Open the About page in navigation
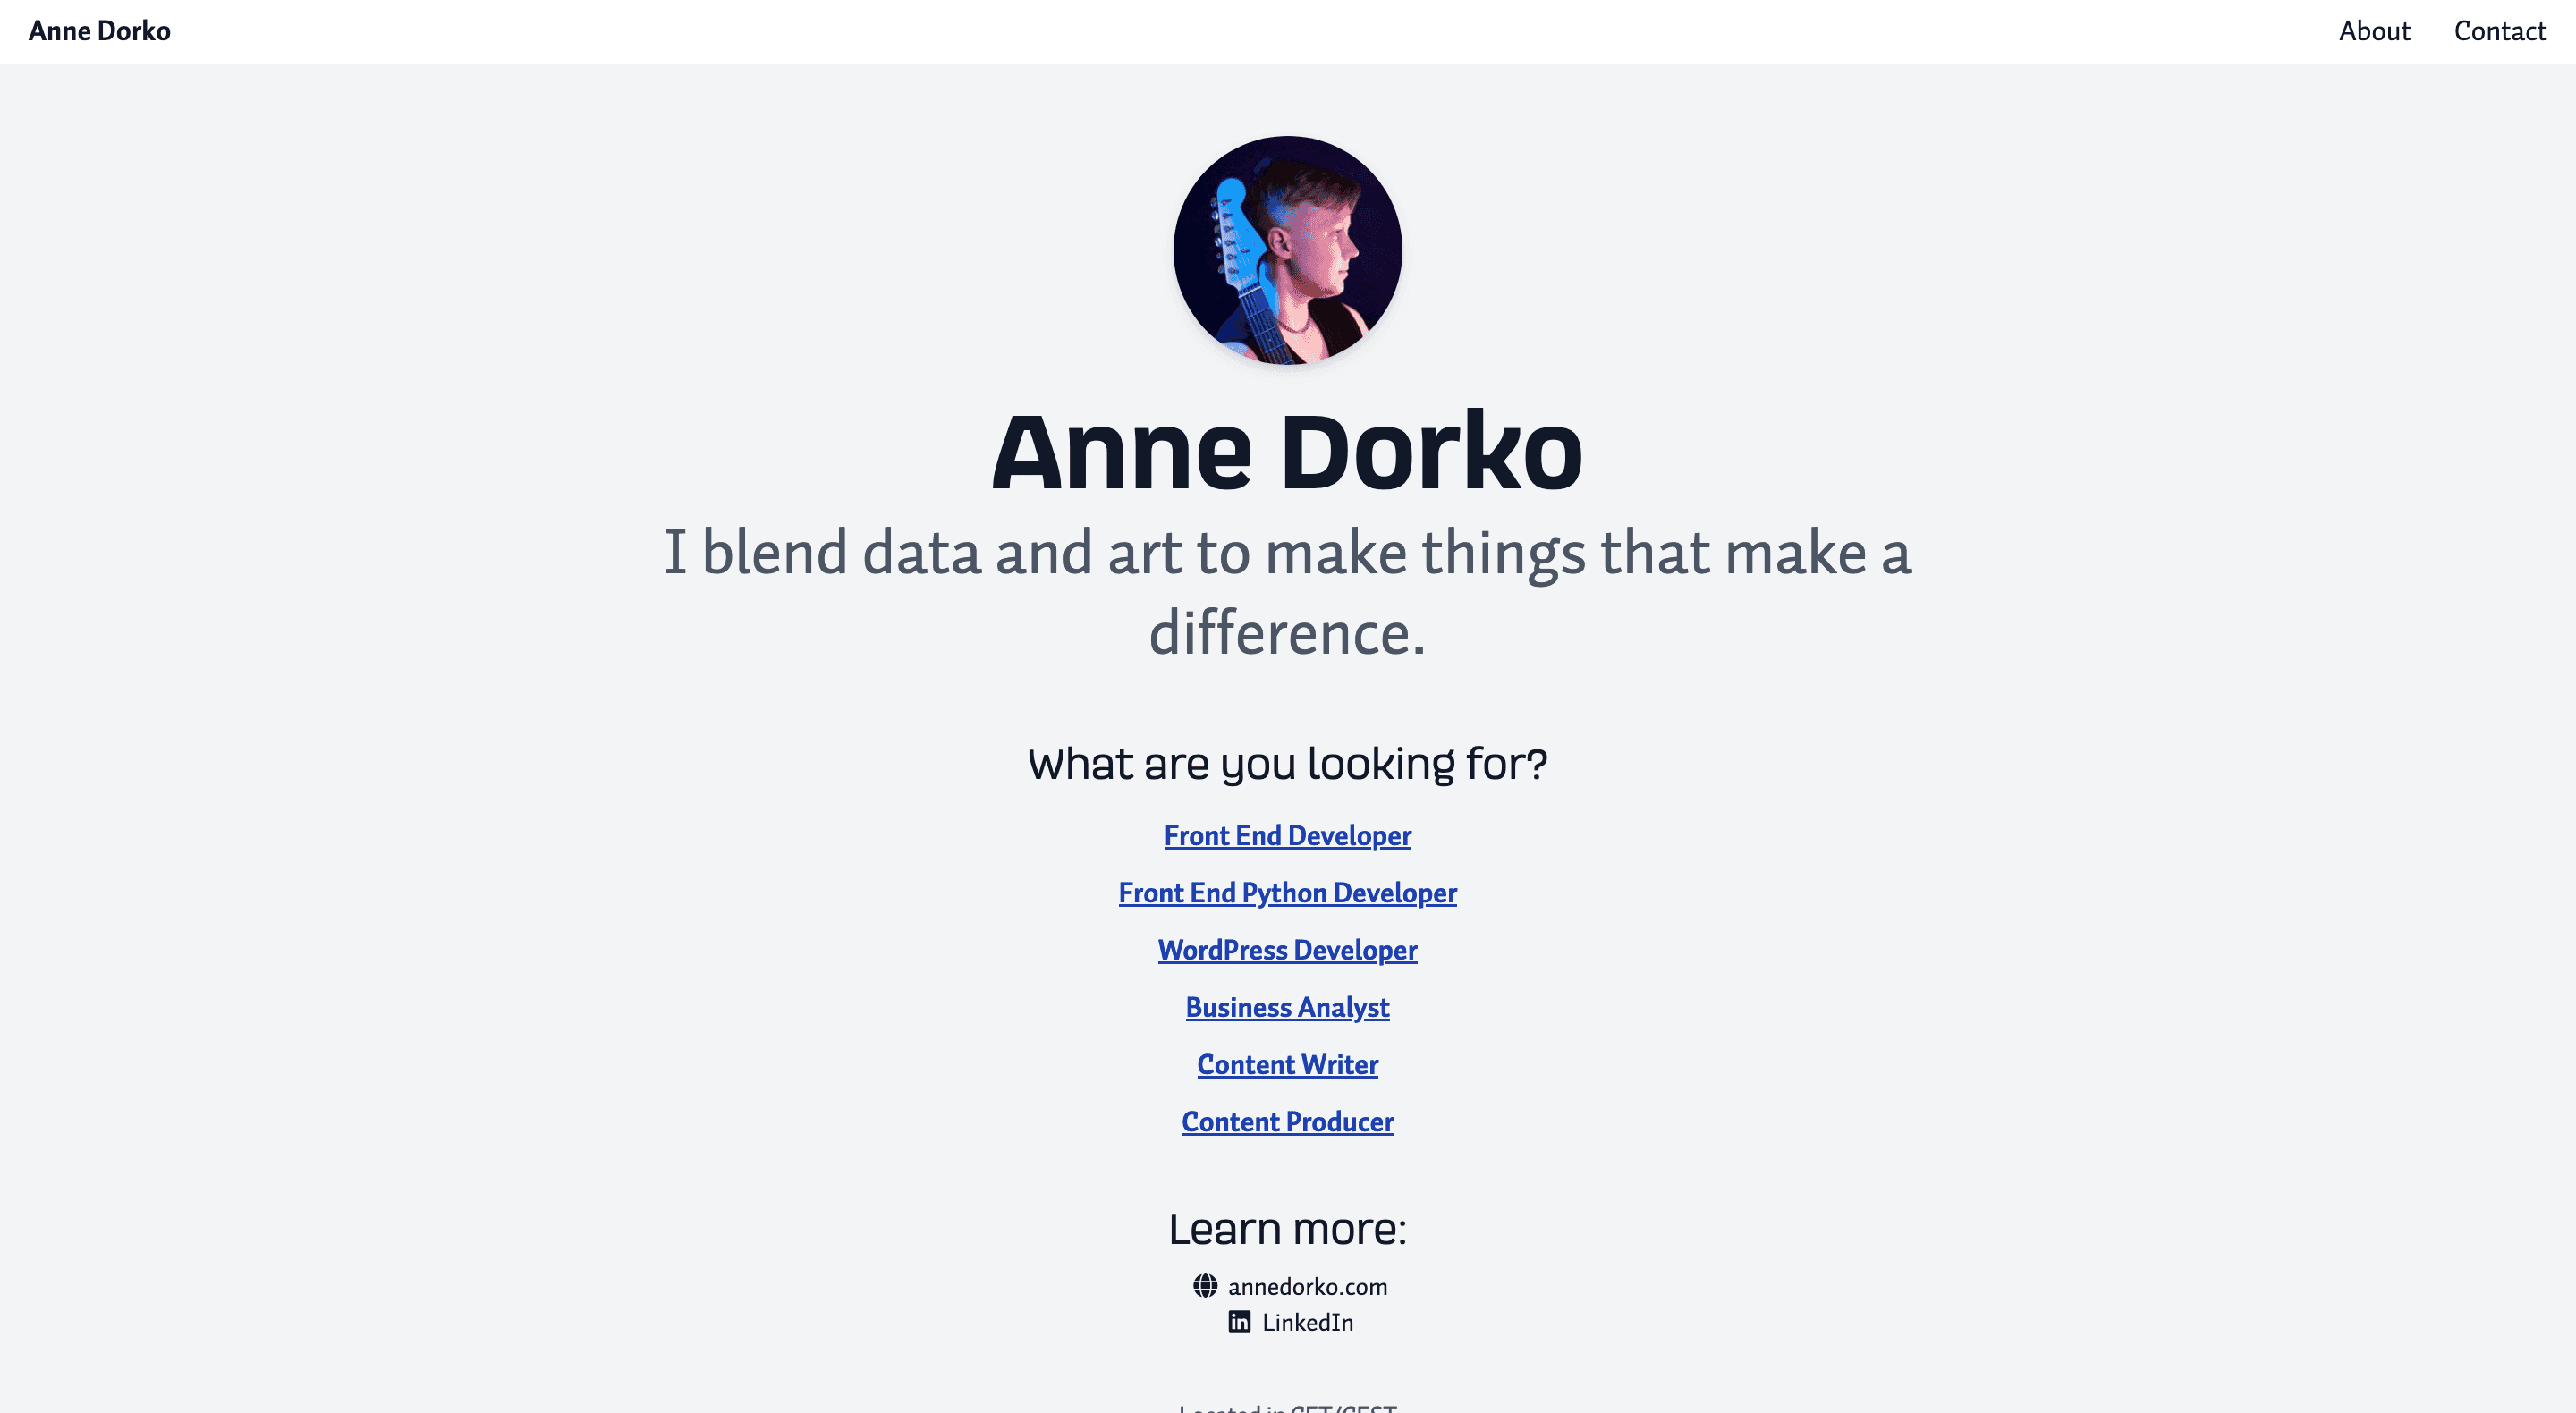2576x1413 pixels. [x=2374, y=31]
